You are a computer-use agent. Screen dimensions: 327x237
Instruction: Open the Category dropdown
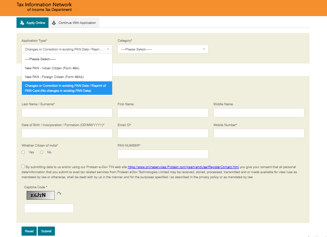coord(163,49)
